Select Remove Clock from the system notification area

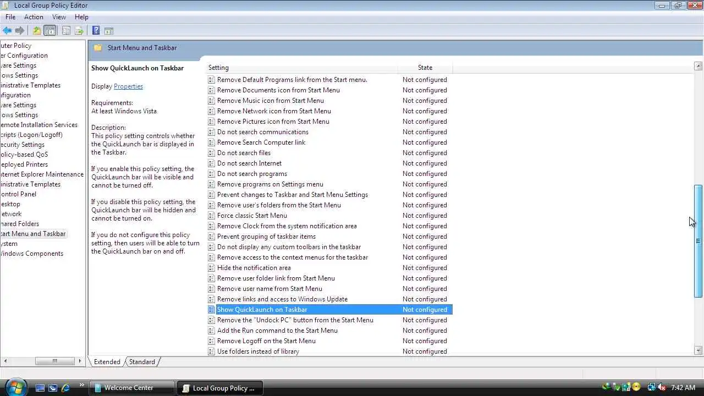pyautogui.click(x=287, y=226)
